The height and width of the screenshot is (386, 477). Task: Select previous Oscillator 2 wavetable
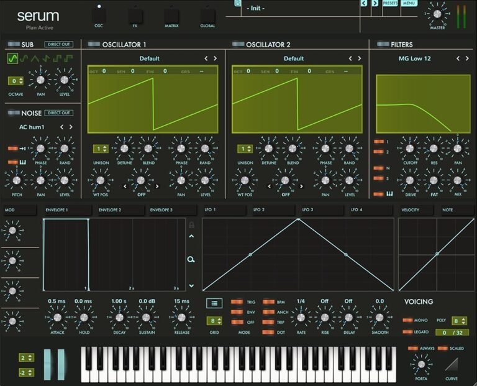coord(350,58)
